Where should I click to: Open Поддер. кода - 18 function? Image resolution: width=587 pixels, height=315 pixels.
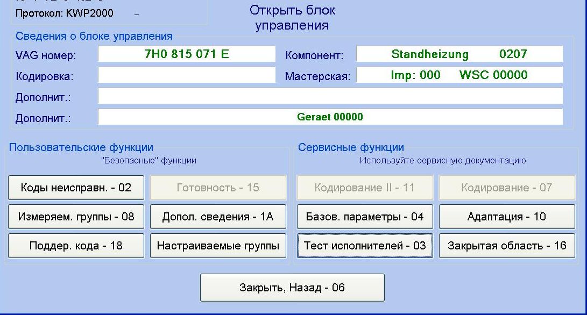click(x=76, y=246)
